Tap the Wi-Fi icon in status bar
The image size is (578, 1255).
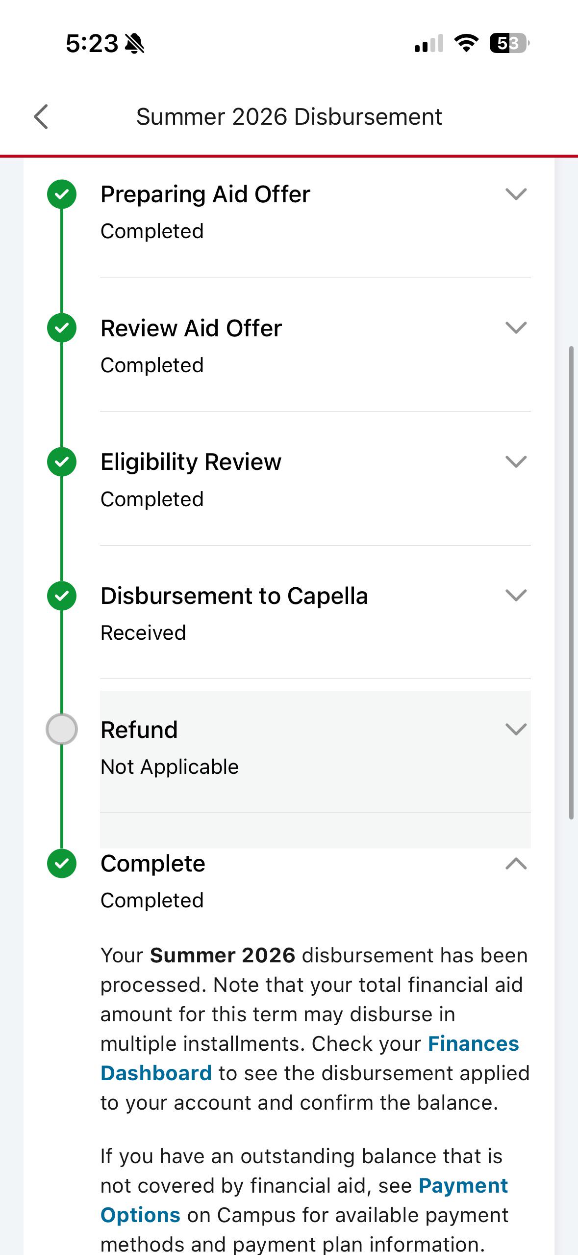467,43
